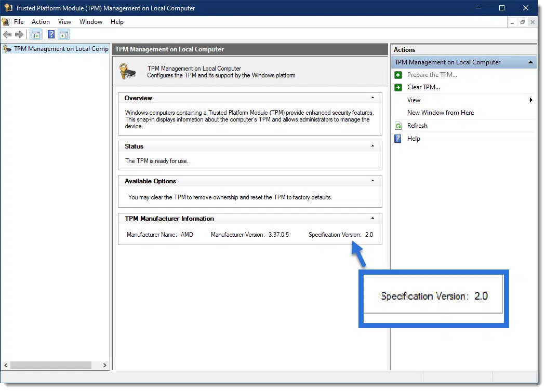Image resolution: width=546 pixels, height=391 pixels.
Task: Click the tree pane scrollbar left arrow
Action: pyautogui.click(x=6, y=365)
